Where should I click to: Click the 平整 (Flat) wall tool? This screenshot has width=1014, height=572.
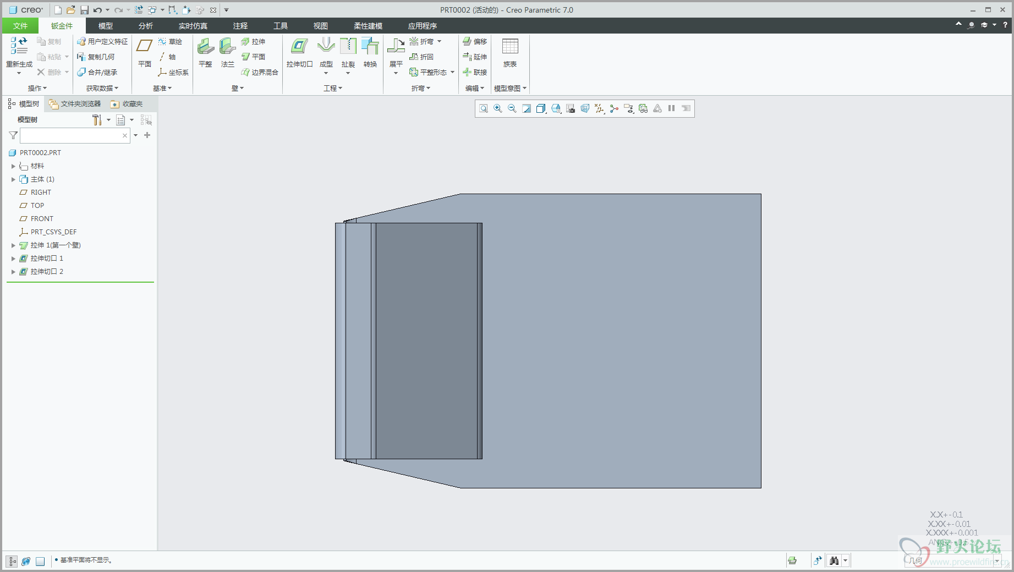(205, 53)
